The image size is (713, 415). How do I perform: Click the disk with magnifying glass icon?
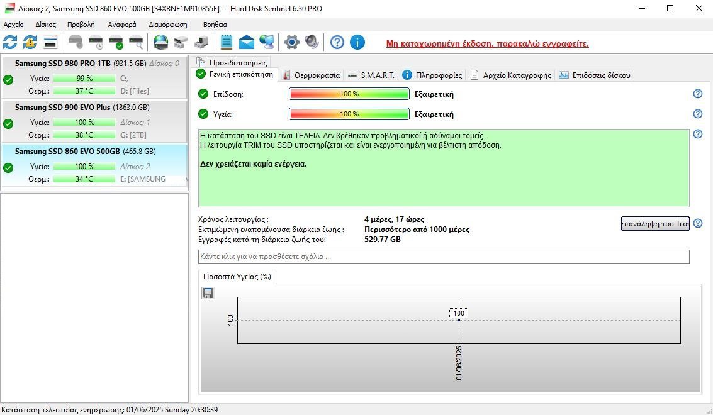point(136,42)
